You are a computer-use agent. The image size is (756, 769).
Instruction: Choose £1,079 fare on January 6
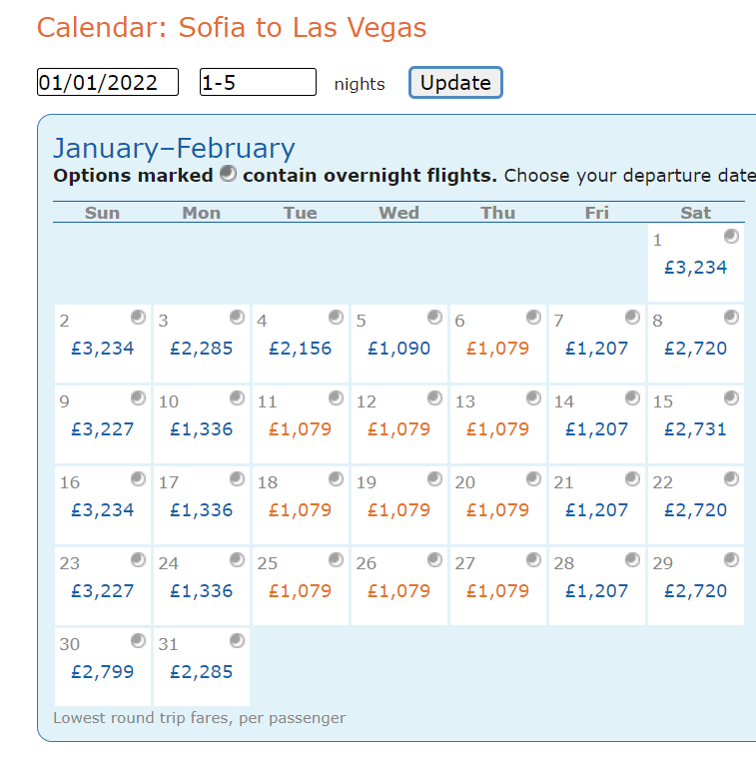(x=497, y=349)
